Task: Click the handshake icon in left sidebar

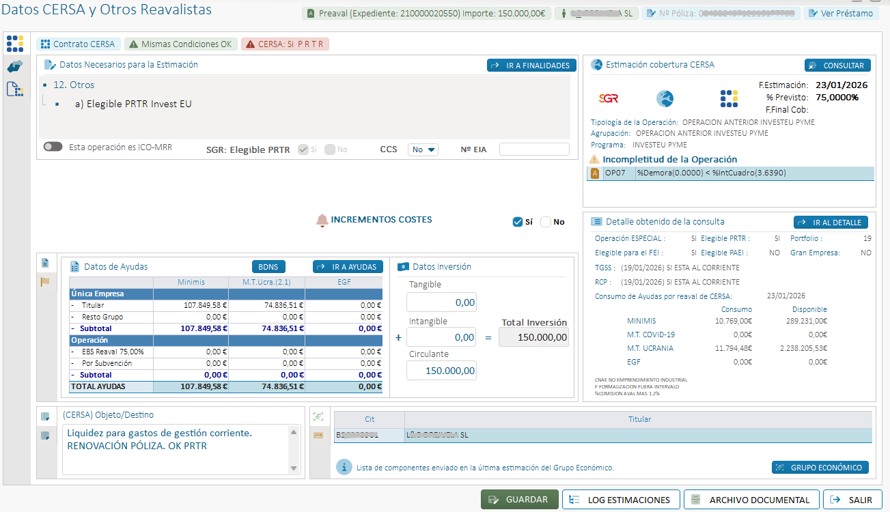Action: click(14, 66)
